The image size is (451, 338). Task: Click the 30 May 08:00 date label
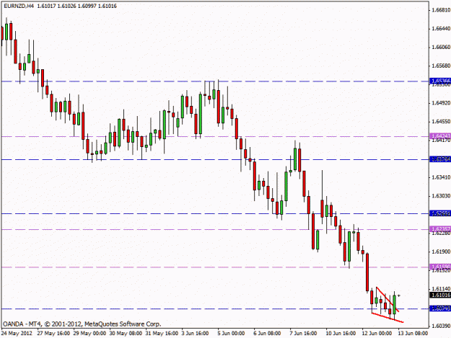click(x=126, y=334)
